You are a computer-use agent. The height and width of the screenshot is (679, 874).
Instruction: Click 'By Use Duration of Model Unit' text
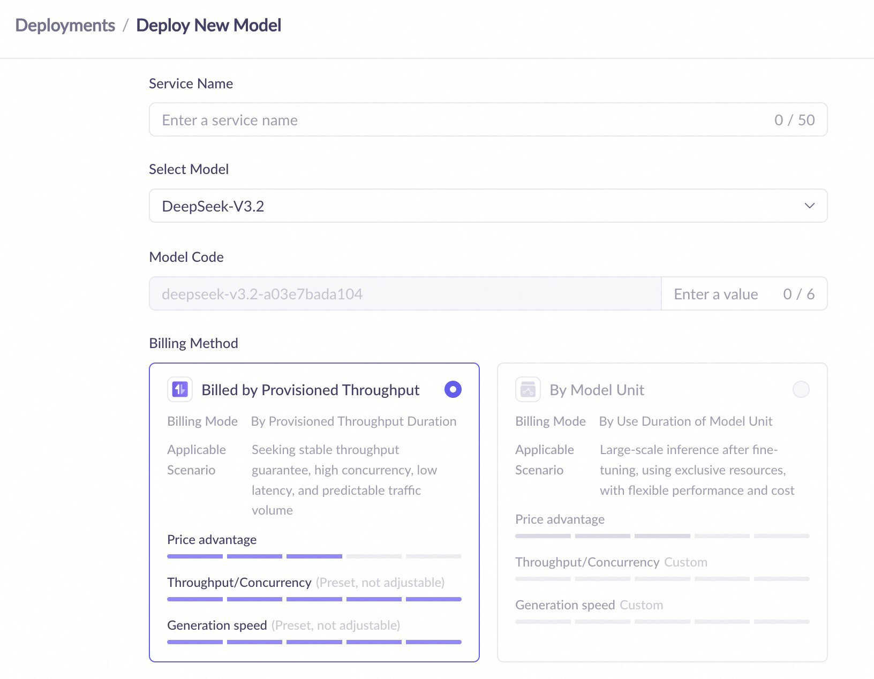coord(686,421)
